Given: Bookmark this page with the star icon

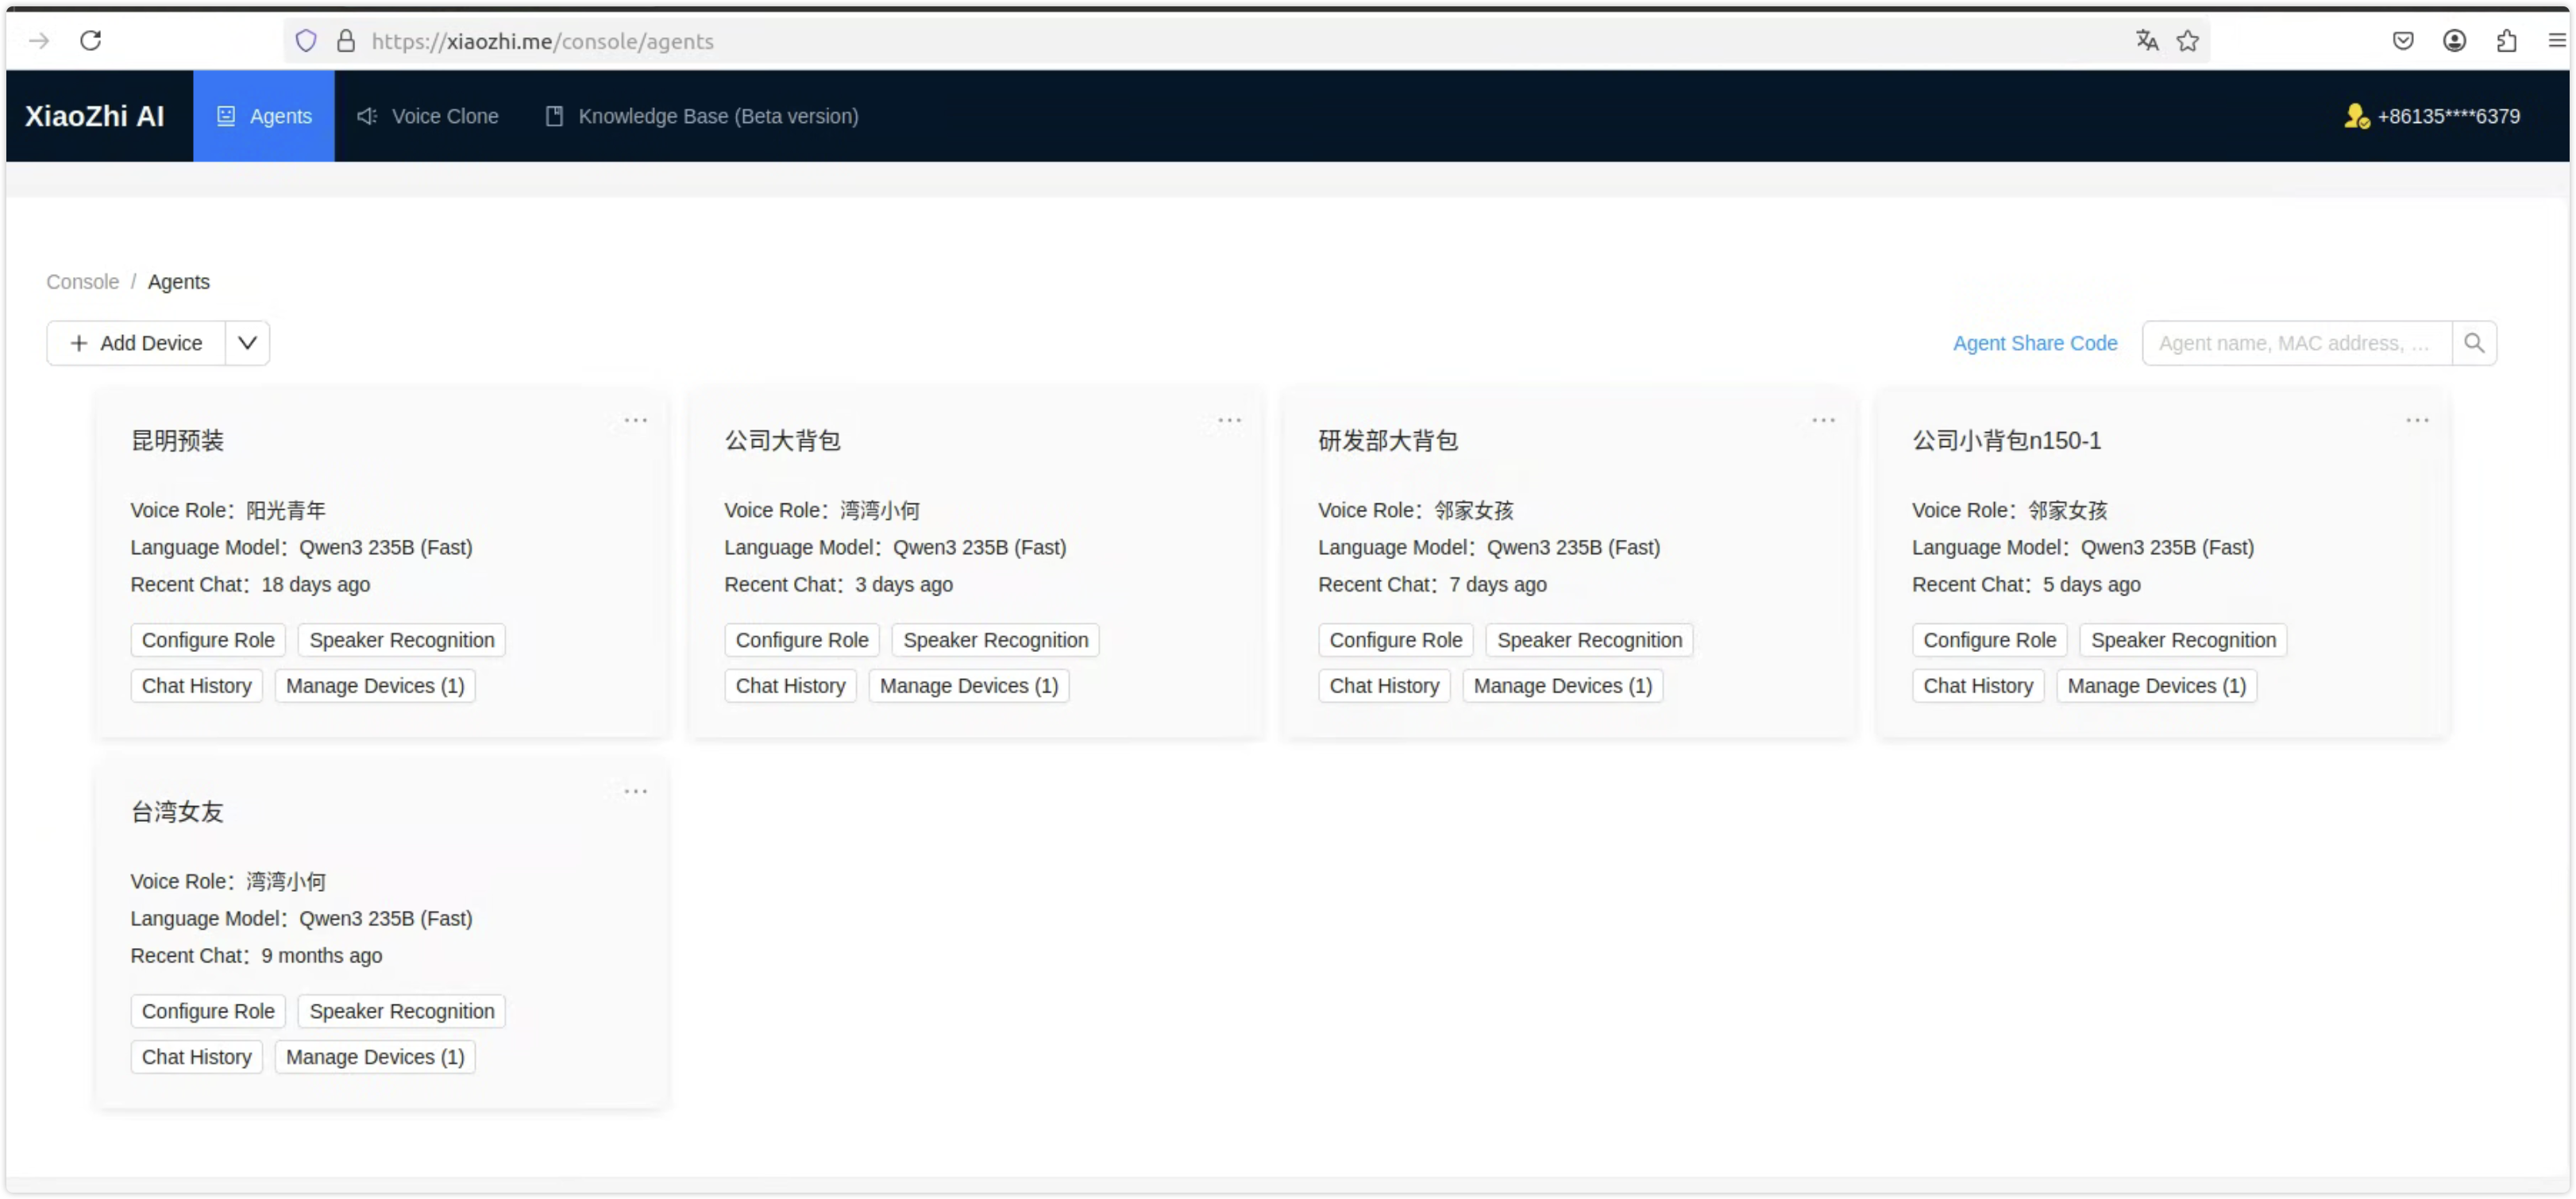Looking at the screenshot, I should (2188, 41).
